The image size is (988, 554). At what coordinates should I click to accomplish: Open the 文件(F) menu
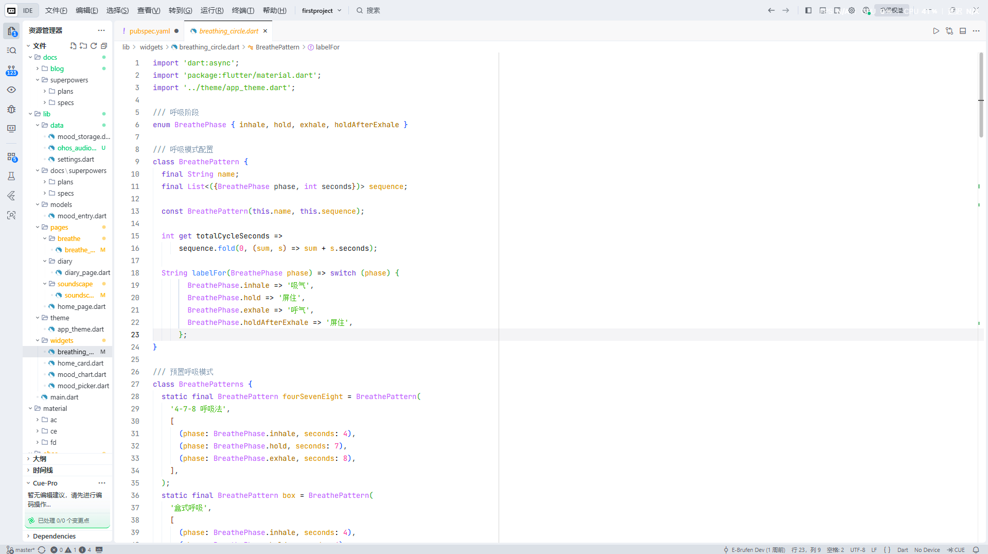[56, 10]
